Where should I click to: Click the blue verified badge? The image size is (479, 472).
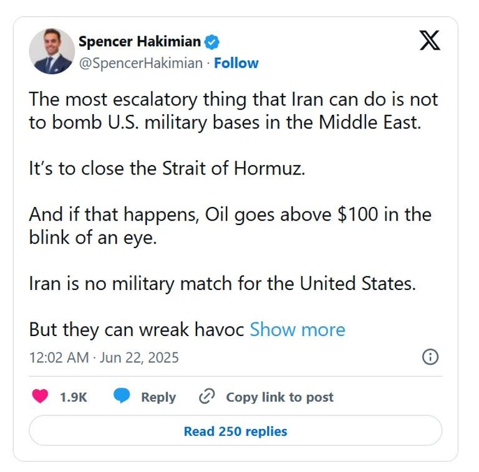[x=212, y=42]
